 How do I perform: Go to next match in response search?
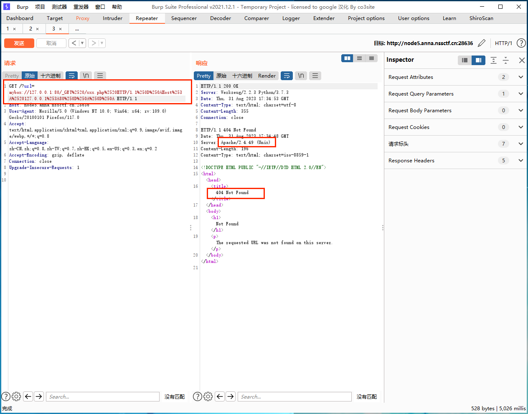point(231,396)
